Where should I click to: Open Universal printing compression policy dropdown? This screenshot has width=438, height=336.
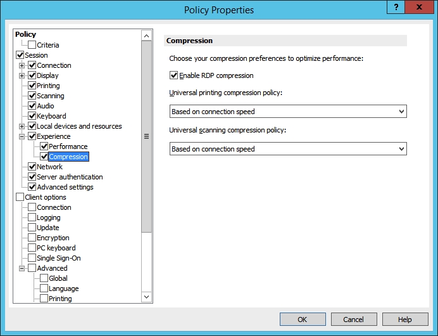[x=288, y=112]
